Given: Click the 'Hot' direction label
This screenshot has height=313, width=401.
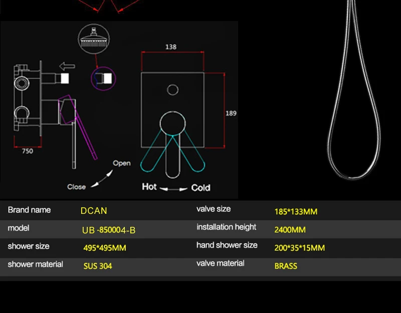Looking at the screenshot, I should [x=149, y=186].
